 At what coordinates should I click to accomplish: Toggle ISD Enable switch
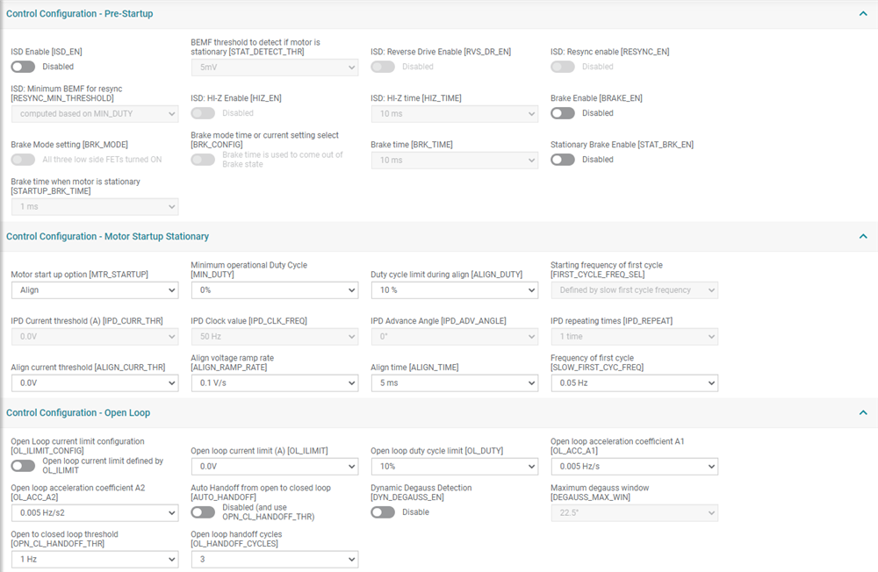[x=23, y=67]
